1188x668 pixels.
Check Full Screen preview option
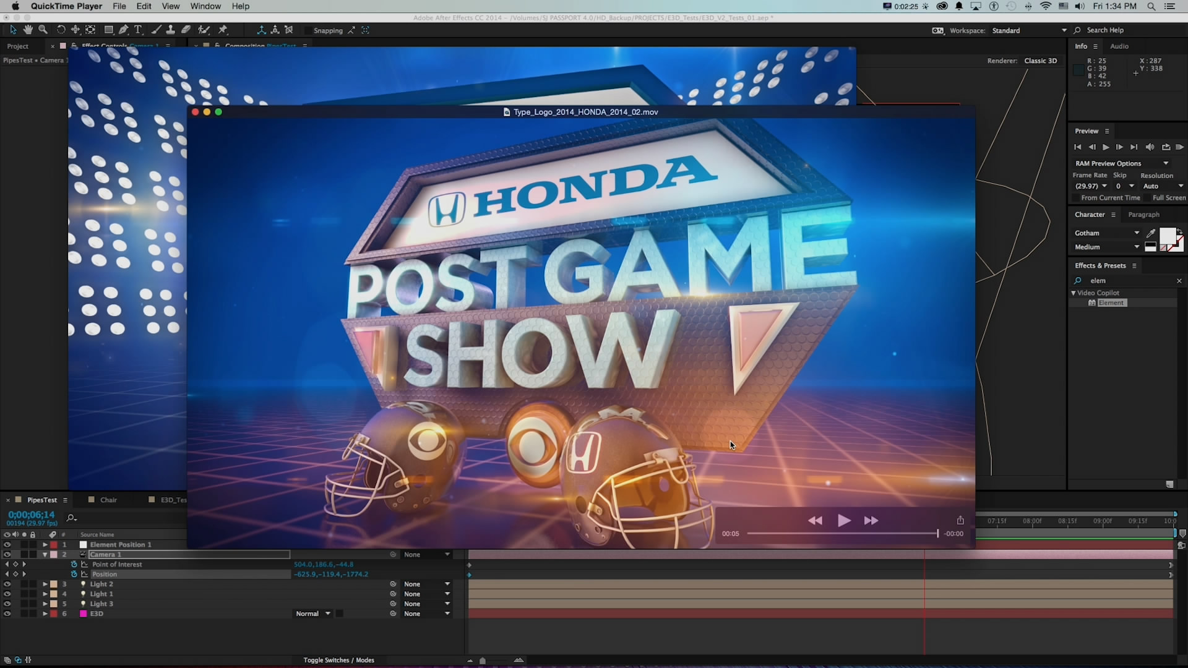(x=1148, y=198)
